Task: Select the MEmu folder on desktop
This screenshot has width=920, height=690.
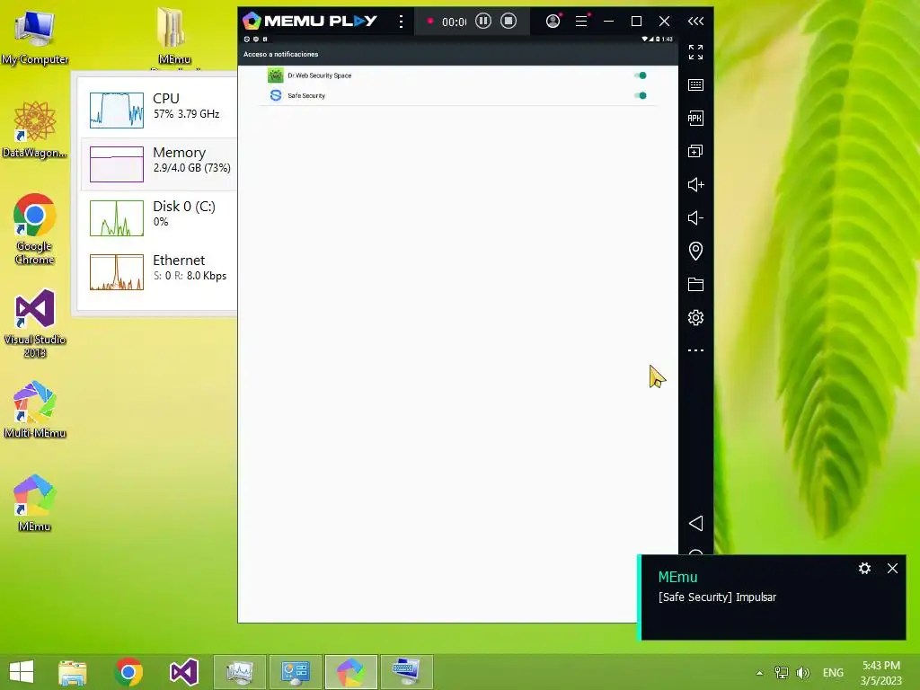Action: [174, 36]
